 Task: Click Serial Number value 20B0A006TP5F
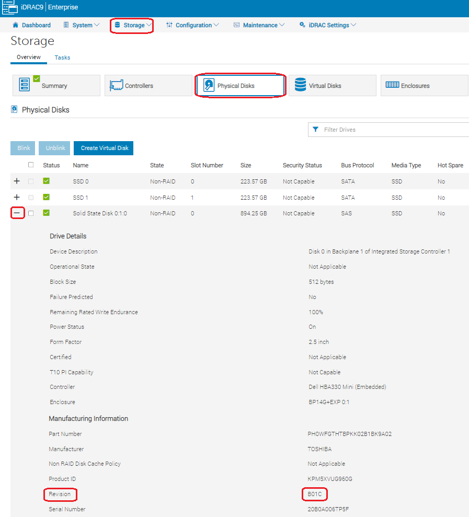[x=328, y=509]
